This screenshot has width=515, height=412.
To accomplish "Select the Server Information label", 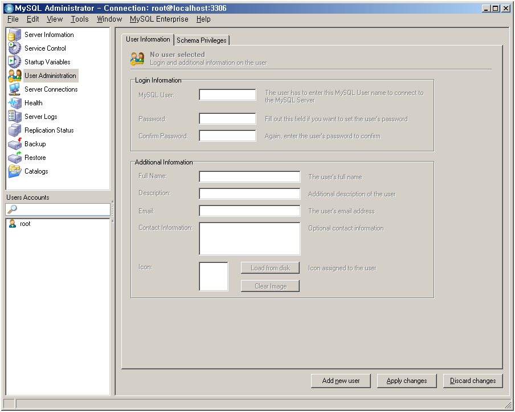I will 49,35.
